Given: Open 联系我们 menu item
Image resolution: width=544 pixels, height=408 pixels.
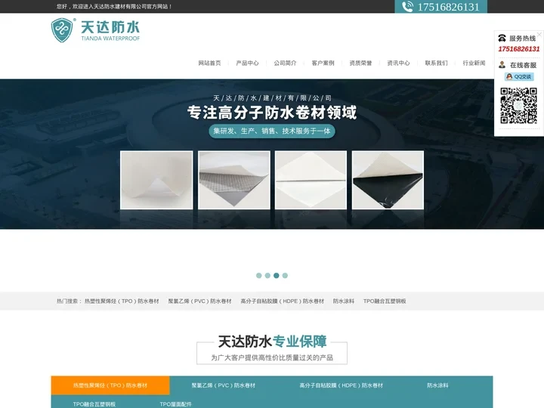Looking at the screenshot, I should 436,63.
